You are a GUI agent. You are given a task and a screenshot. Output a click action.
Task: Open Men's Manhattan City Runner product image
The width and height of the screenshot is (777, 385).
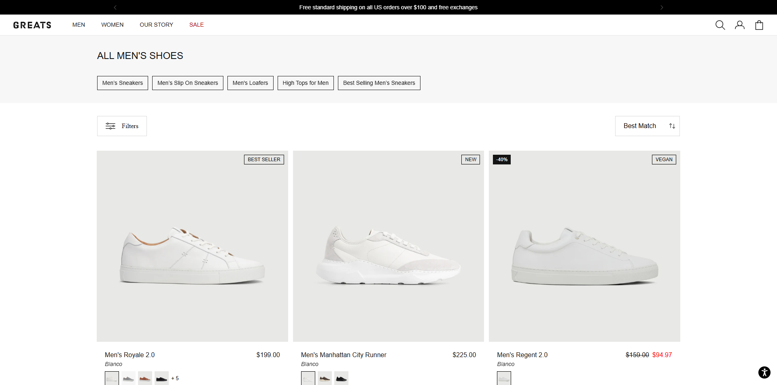(x=388, y=246)
